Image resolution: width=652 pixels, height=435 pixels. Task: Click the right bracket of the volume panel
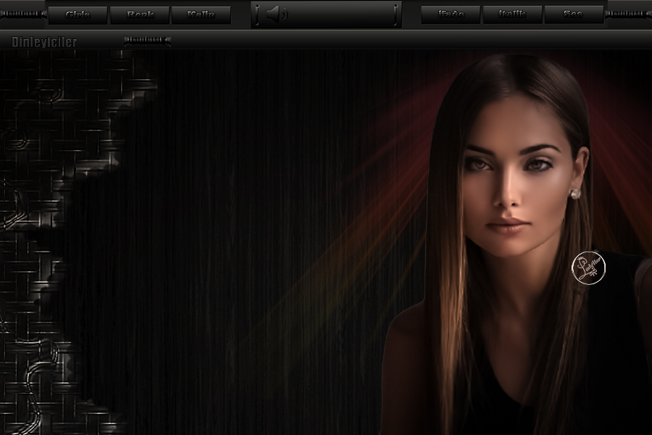[x=396, y=14]
